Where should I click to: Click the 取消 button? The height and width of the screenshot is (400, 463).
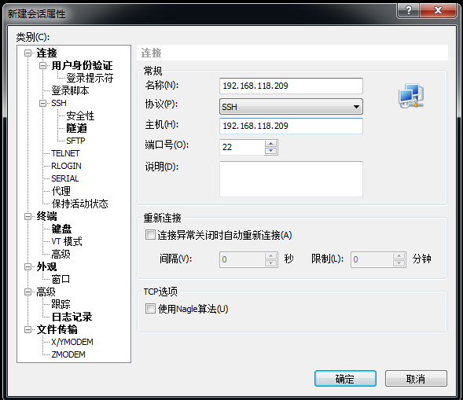point(416,379)
